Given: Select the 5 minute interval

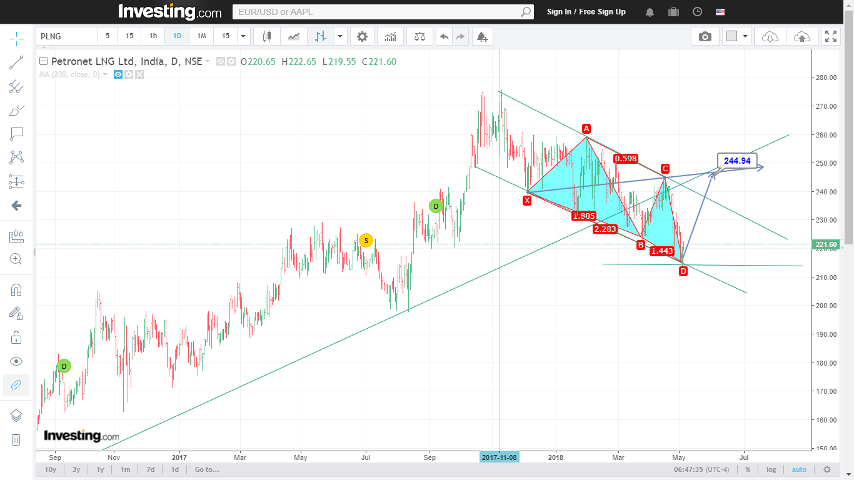Looking at the screenshot, I should [108, 36].
